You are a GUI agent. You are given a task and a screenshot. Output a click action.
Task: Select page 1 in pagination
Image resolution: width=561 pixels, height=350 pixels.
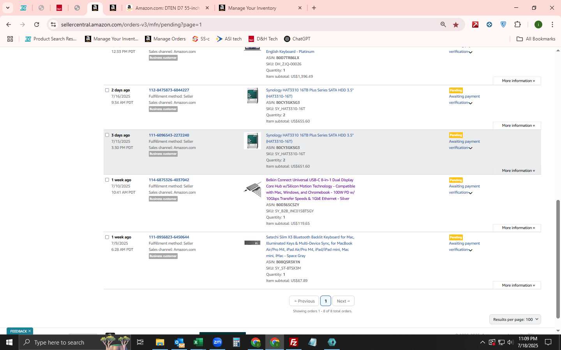coord(326,301)
